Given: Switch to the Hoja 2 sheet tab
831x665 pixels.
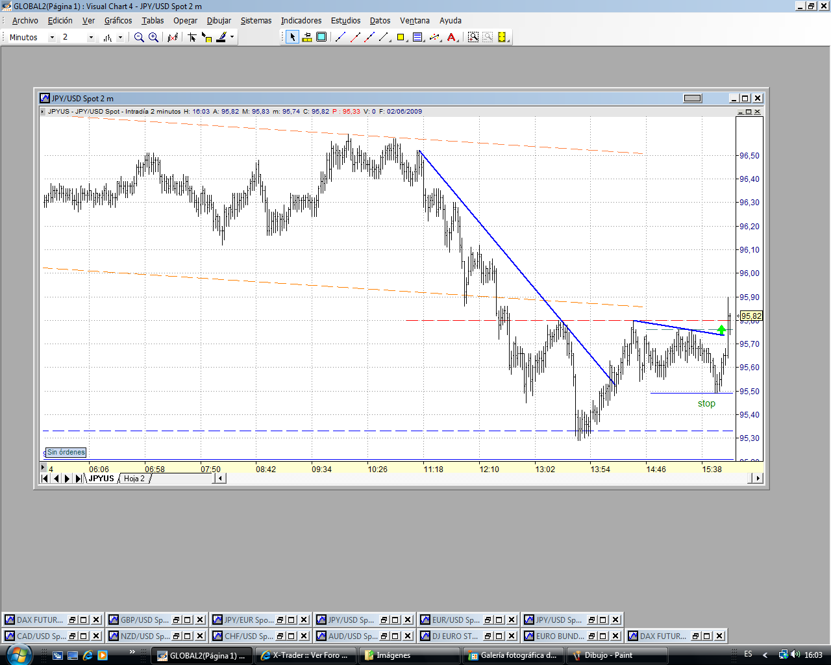Looking at the screenshot, I should pos(134,479).
